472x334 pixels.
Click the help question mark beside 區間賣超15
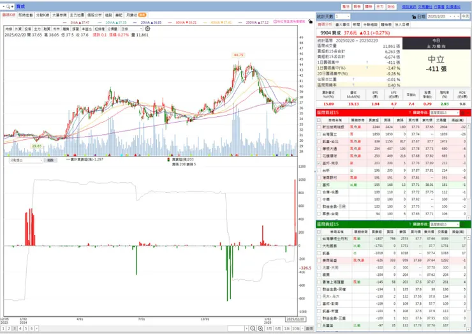point(409,224)
